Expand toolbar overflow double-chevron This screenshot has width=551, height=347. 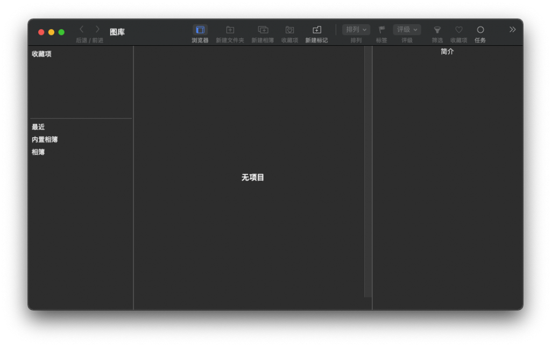[x=512, y=30]
